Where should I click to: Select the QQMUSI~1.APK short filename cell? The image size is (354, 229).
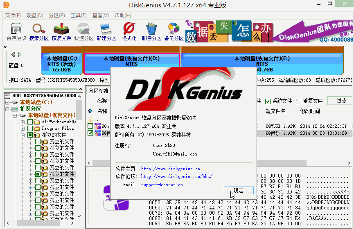pyautogui.click(x=281, y=126)
